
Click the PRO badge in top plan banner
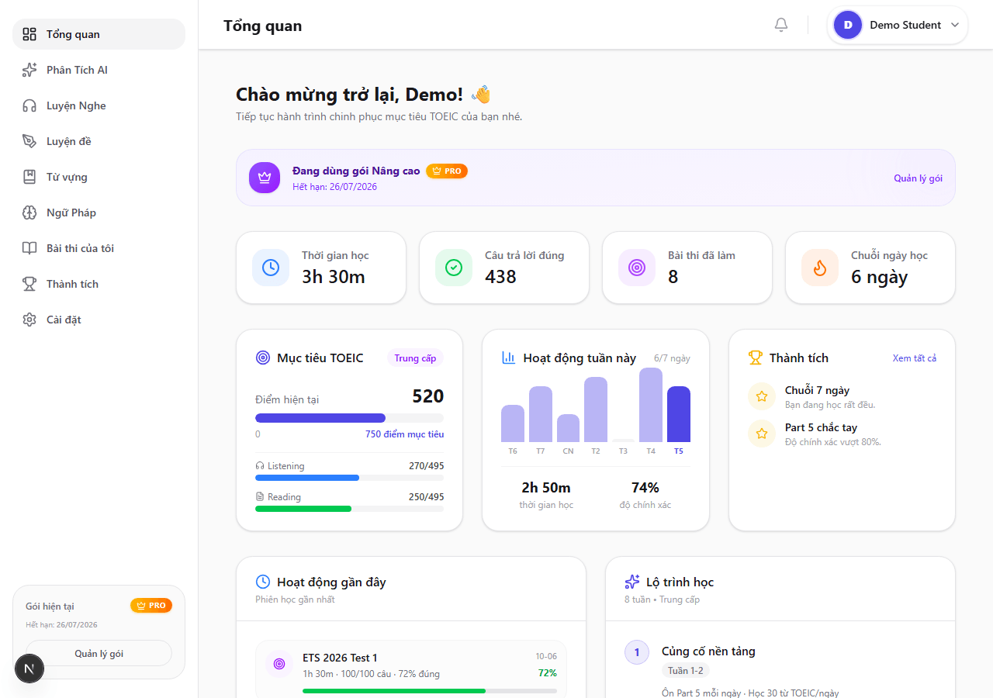[x=447, y=171]
